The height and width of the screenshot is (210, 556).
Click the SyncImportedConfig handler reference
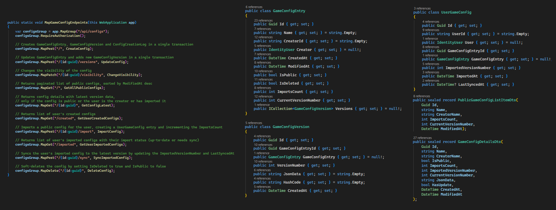(111, 158)
